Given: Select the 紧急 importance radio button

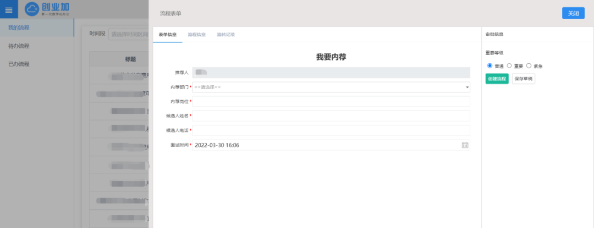Looking at the screenshot, I should (x=529, y=66).
